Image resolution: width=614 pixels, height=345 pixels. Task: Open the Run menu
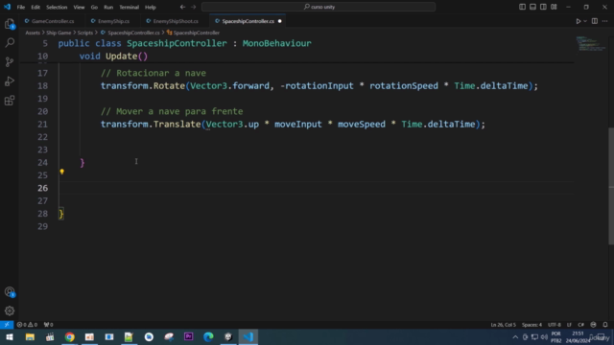click(108, 7)
